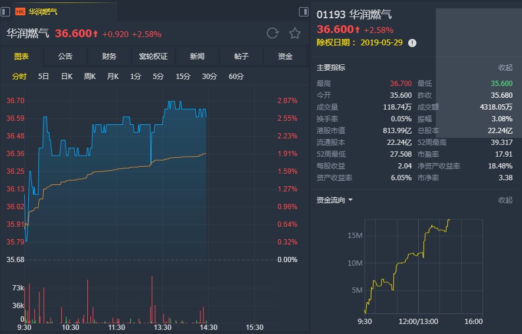Add 华润燃气 to favorites with star
Screen dimensions: 522x334
point(295,33)
